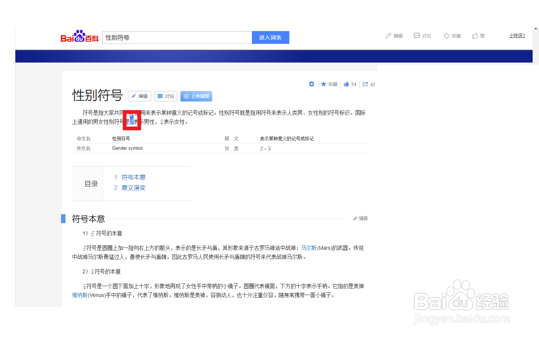The image size is (539, 337).
Task: Click the 编辑 button beside the article title
Action: point(140,96)
